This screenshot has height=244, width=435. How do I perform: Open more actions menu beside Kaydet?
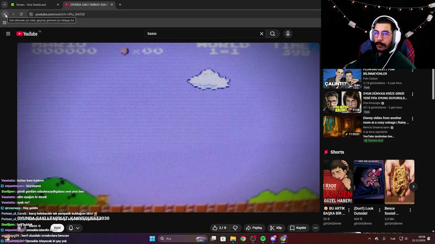(x=315, y=228)
